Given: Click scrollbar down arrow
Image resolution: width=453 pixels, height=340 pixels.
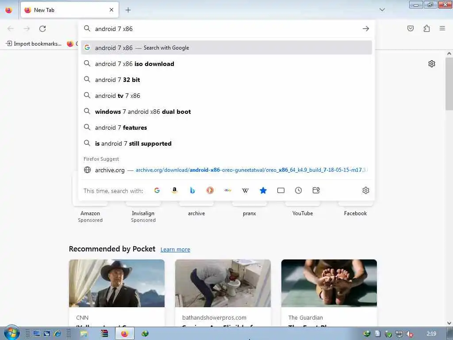Looking at the screenshot, I should coord(449,323).
